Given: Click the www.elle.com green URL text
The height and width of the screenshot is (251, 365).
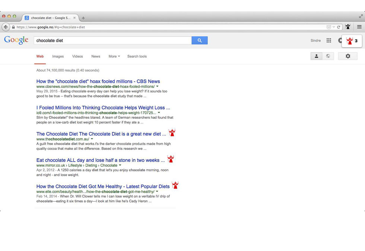Looking at the screenshot, I should 95,192.
